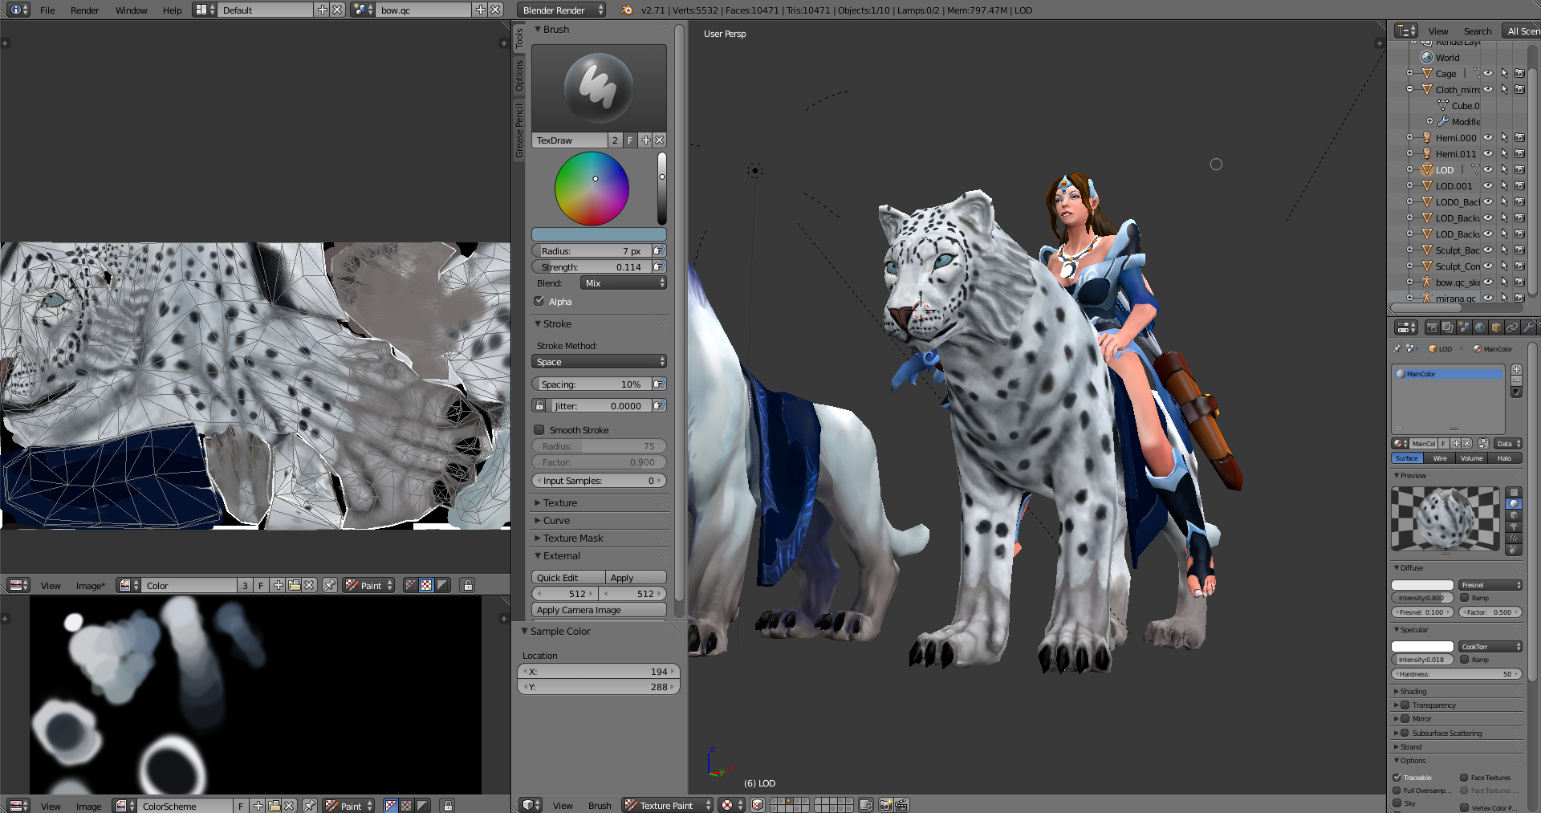Click open-image folder icon beside Color datablock
This screenshot has height=813, width=1541.
294,585
